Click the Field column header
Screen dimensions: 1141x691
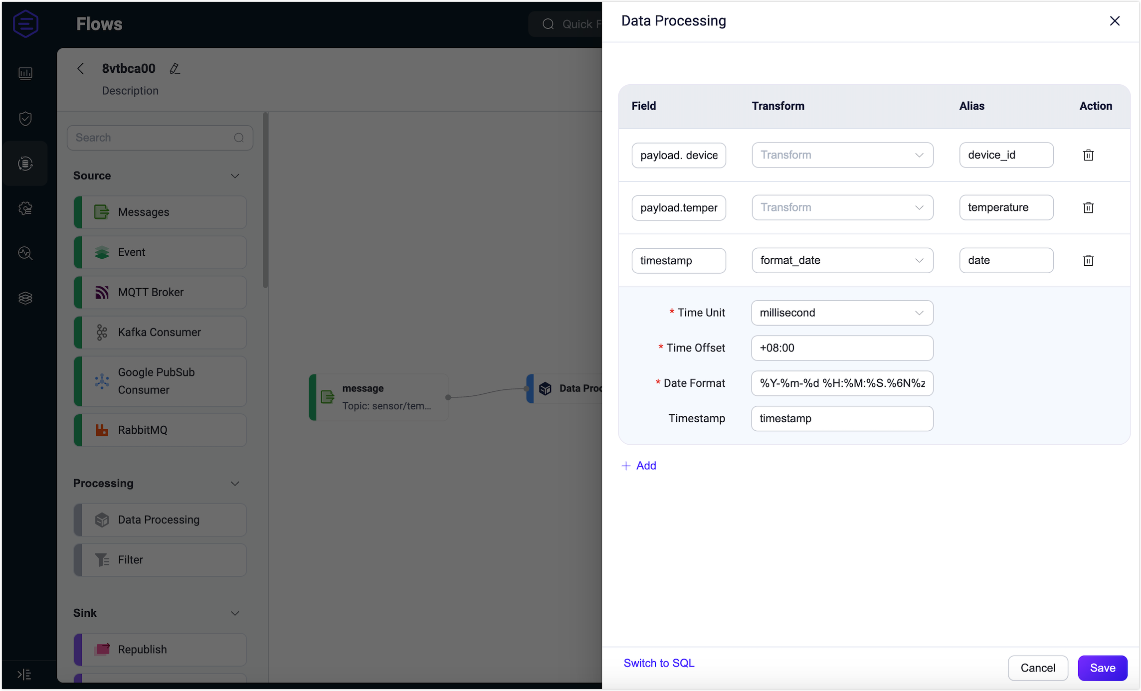click(644, 106)
